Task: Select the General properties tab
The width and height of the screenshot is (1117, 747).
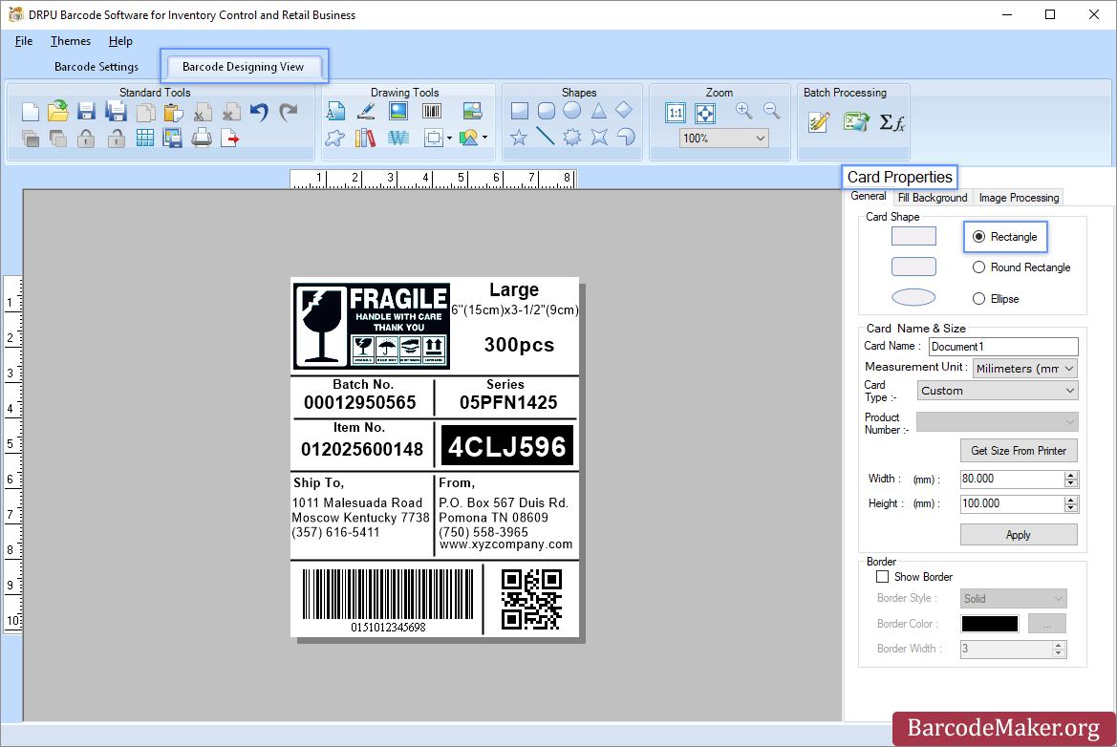Action: coord(869,196)
